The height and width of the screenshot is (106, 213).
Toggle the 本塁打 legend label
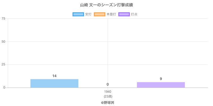click(111, 14)
